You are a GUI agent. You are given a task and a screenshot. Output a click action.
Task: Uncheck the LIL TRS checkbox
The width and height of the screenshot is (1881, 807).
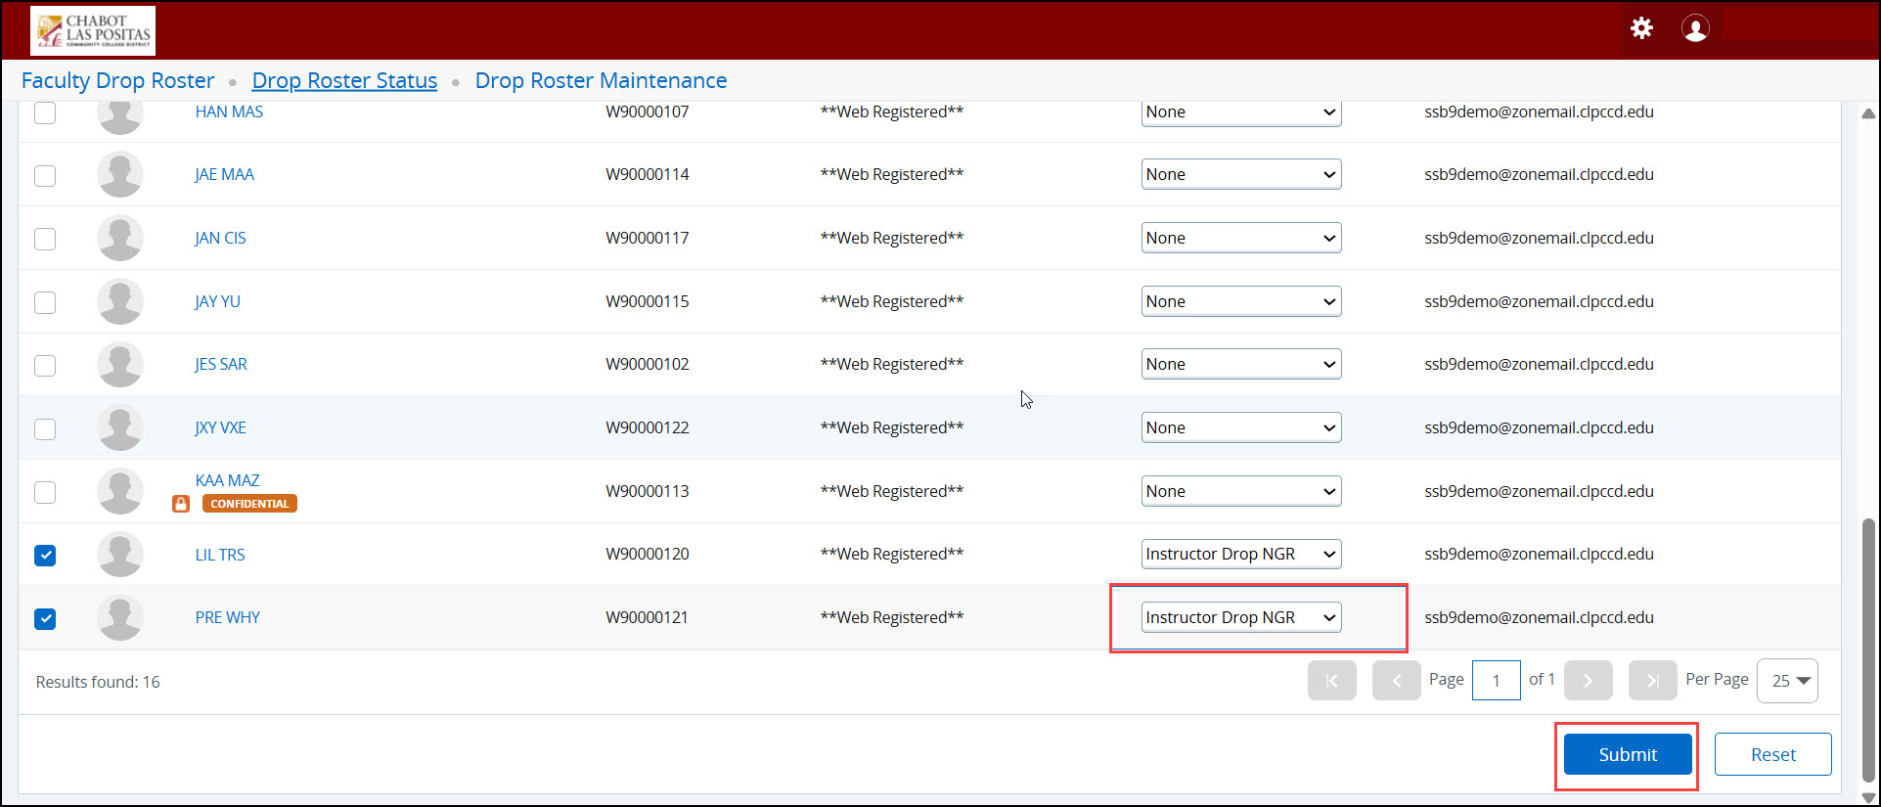pyautogui.click(x=45, y=556)
